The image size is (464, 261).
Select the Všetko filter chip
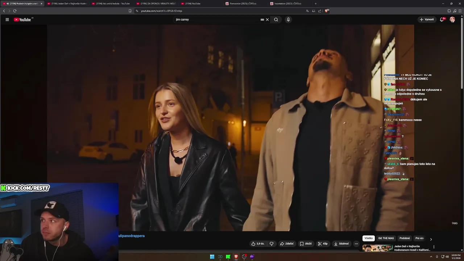tap(369, 238)
